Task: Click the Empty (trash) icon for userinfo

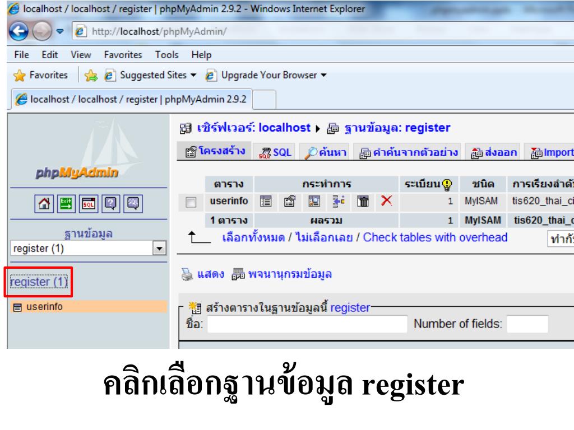Action: (363, 201)
